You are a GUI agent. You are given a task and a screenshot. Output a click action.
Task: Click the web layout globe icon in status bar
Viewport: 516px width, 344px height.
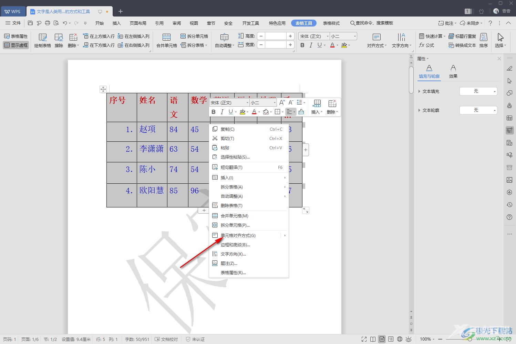click(x=400, y=339)
